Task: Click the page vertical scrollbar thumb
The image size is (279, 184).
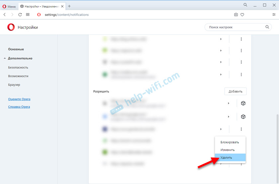Action: (277, 149)
